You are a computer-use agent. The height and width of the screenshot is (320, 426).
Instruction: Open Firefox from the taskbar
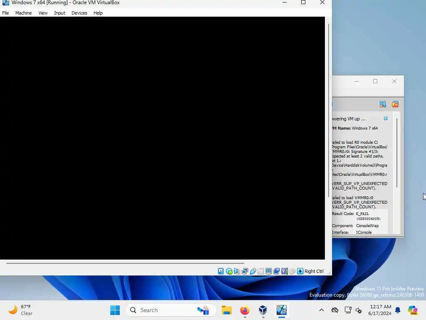(245, 310)
